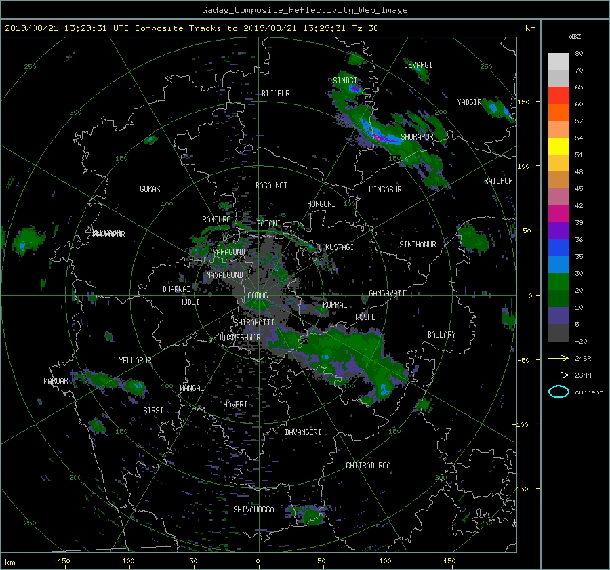610x570 pixels.
Task: Select the SHIVAMOGGA label
Action: pyautogui.click(x=253, y=509)
